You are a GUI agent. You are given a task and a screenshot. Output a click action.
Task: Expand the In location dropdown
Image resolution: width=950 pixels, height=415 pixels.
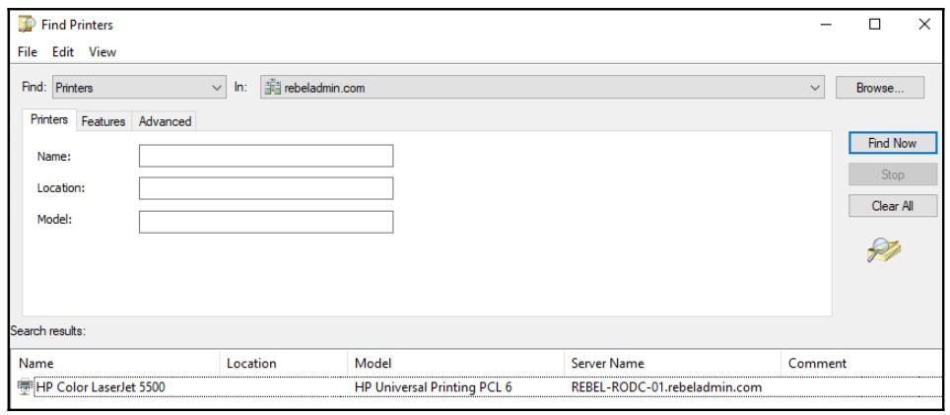click(815, 89)
